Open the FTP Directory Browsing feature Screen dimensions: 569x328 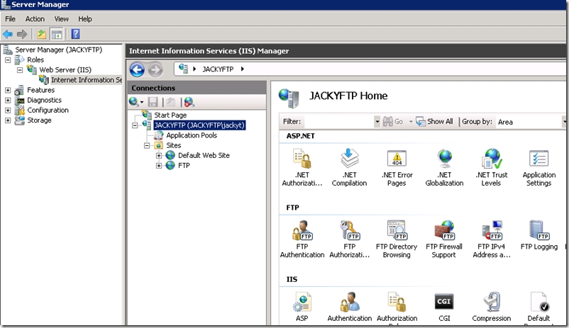click(x=397, y=239)
